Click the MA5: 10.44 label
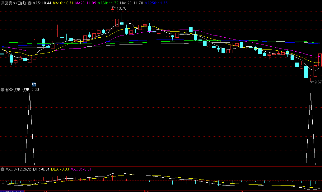The height and width of the screenshot is (192, 322). tap(42, 3)
